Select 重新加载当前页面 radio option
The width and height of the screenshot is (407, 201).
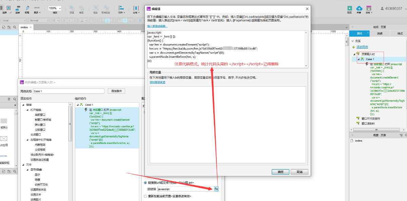tap(146, 196)
